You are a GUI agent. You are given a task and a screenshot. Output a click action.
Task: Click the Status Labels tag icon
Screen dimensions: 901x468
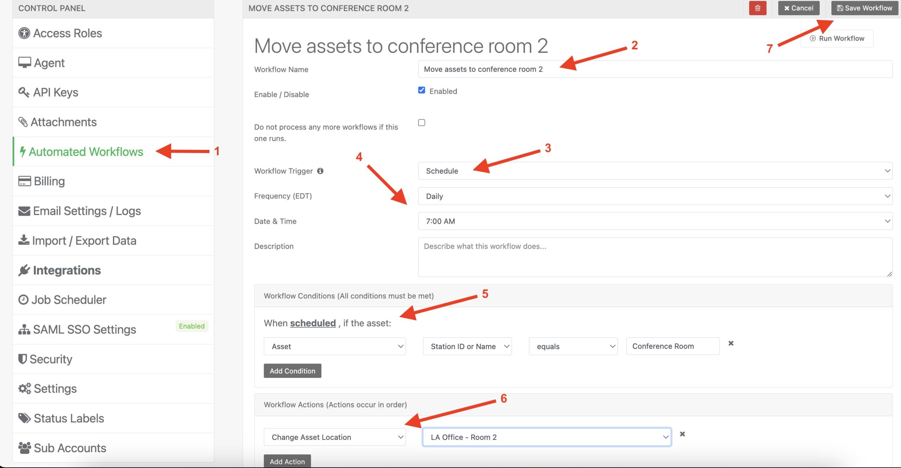(x=25, y=418)
